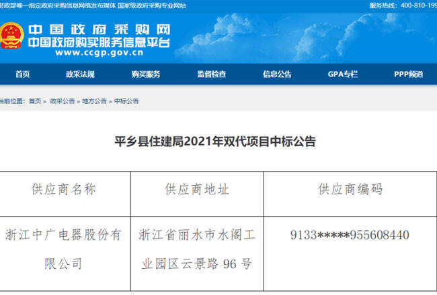The image size is (437, 295).
Task: Click the 供应商地址 column header
Action: (197, 190)
